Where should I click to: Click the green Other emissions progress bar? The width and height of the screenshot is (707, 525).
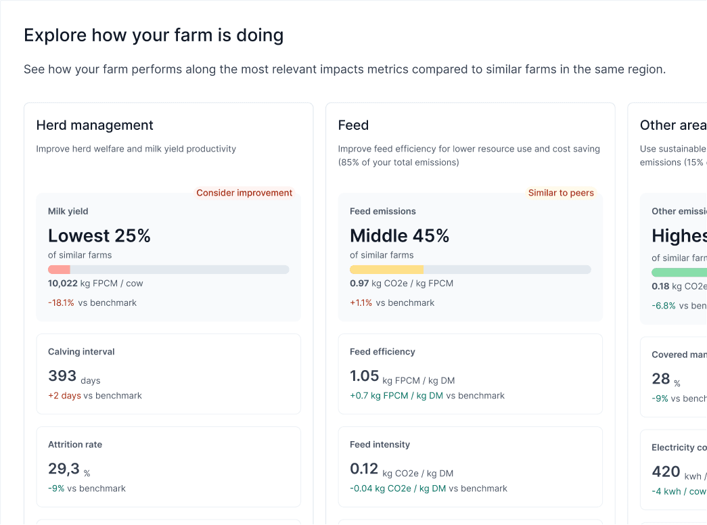tap(679, 272)
